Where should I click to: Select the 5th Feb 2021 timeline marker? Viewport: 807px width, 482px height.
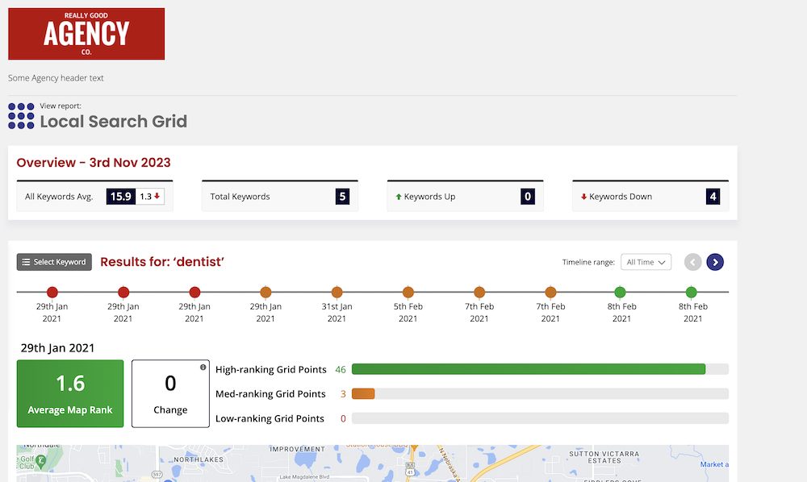click(x=408, y=292)
